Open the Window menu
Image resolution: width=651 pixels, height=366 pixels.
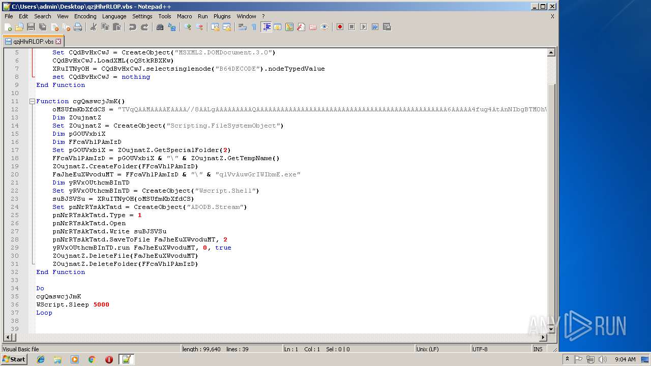tap(246, 16)
